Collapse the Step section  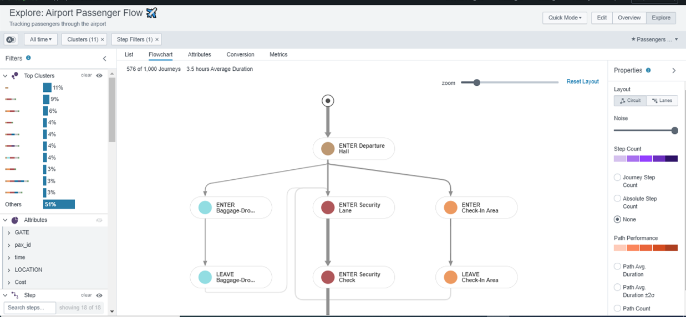5,295
